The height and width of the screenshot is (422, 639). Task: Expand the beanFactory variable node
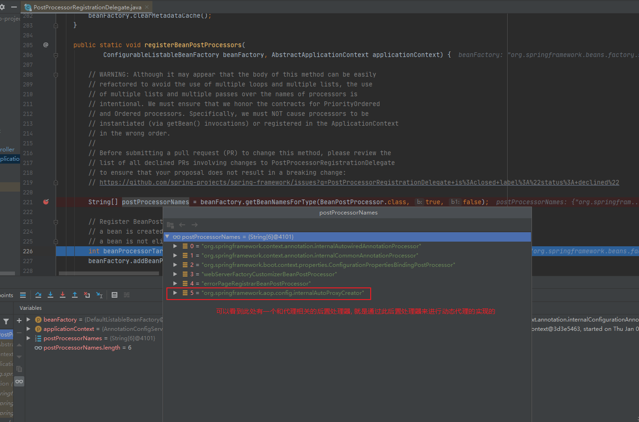pos(29,319)
